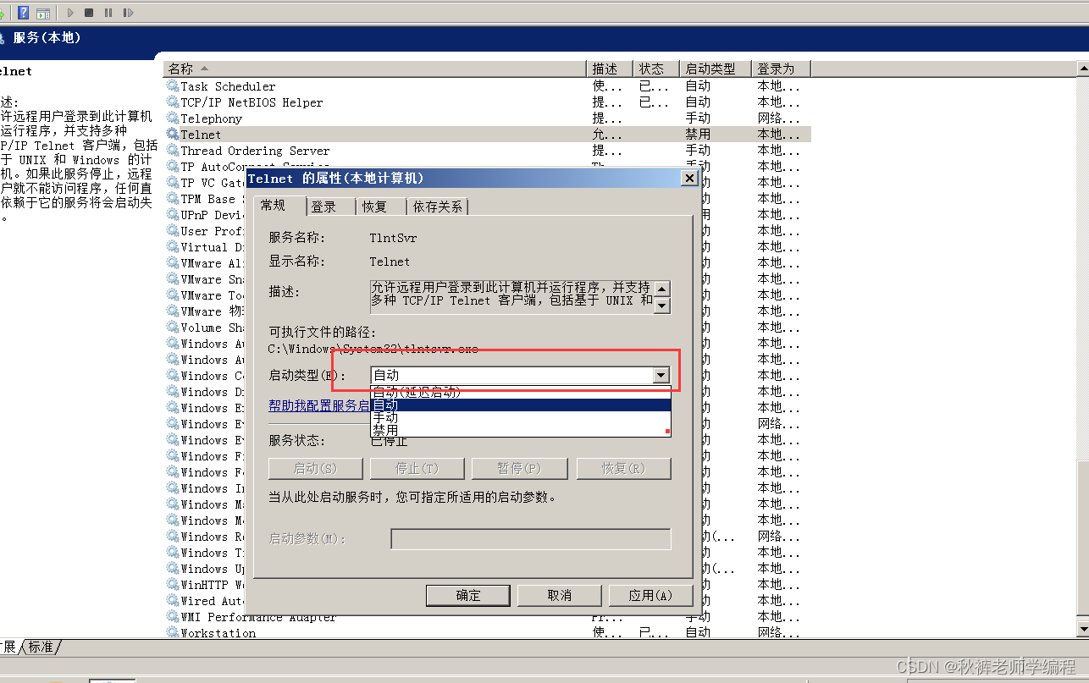Viewport: 1089px width, 683px height.
Task: Select the User Profile service gear icon
Action: coord(173,231)
